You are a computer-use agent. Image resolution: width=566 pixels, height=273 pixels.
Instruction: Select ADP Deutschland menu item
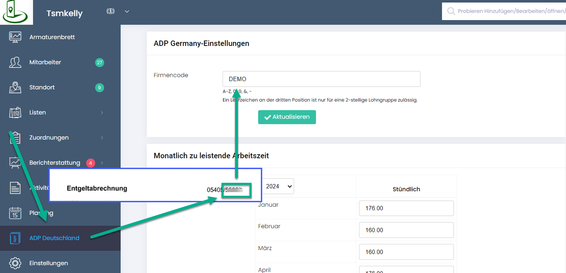(54, 238)
